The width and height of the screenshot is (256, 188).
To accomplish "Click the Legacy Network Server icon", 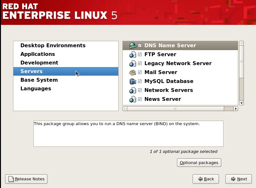I will coord(133,64).
